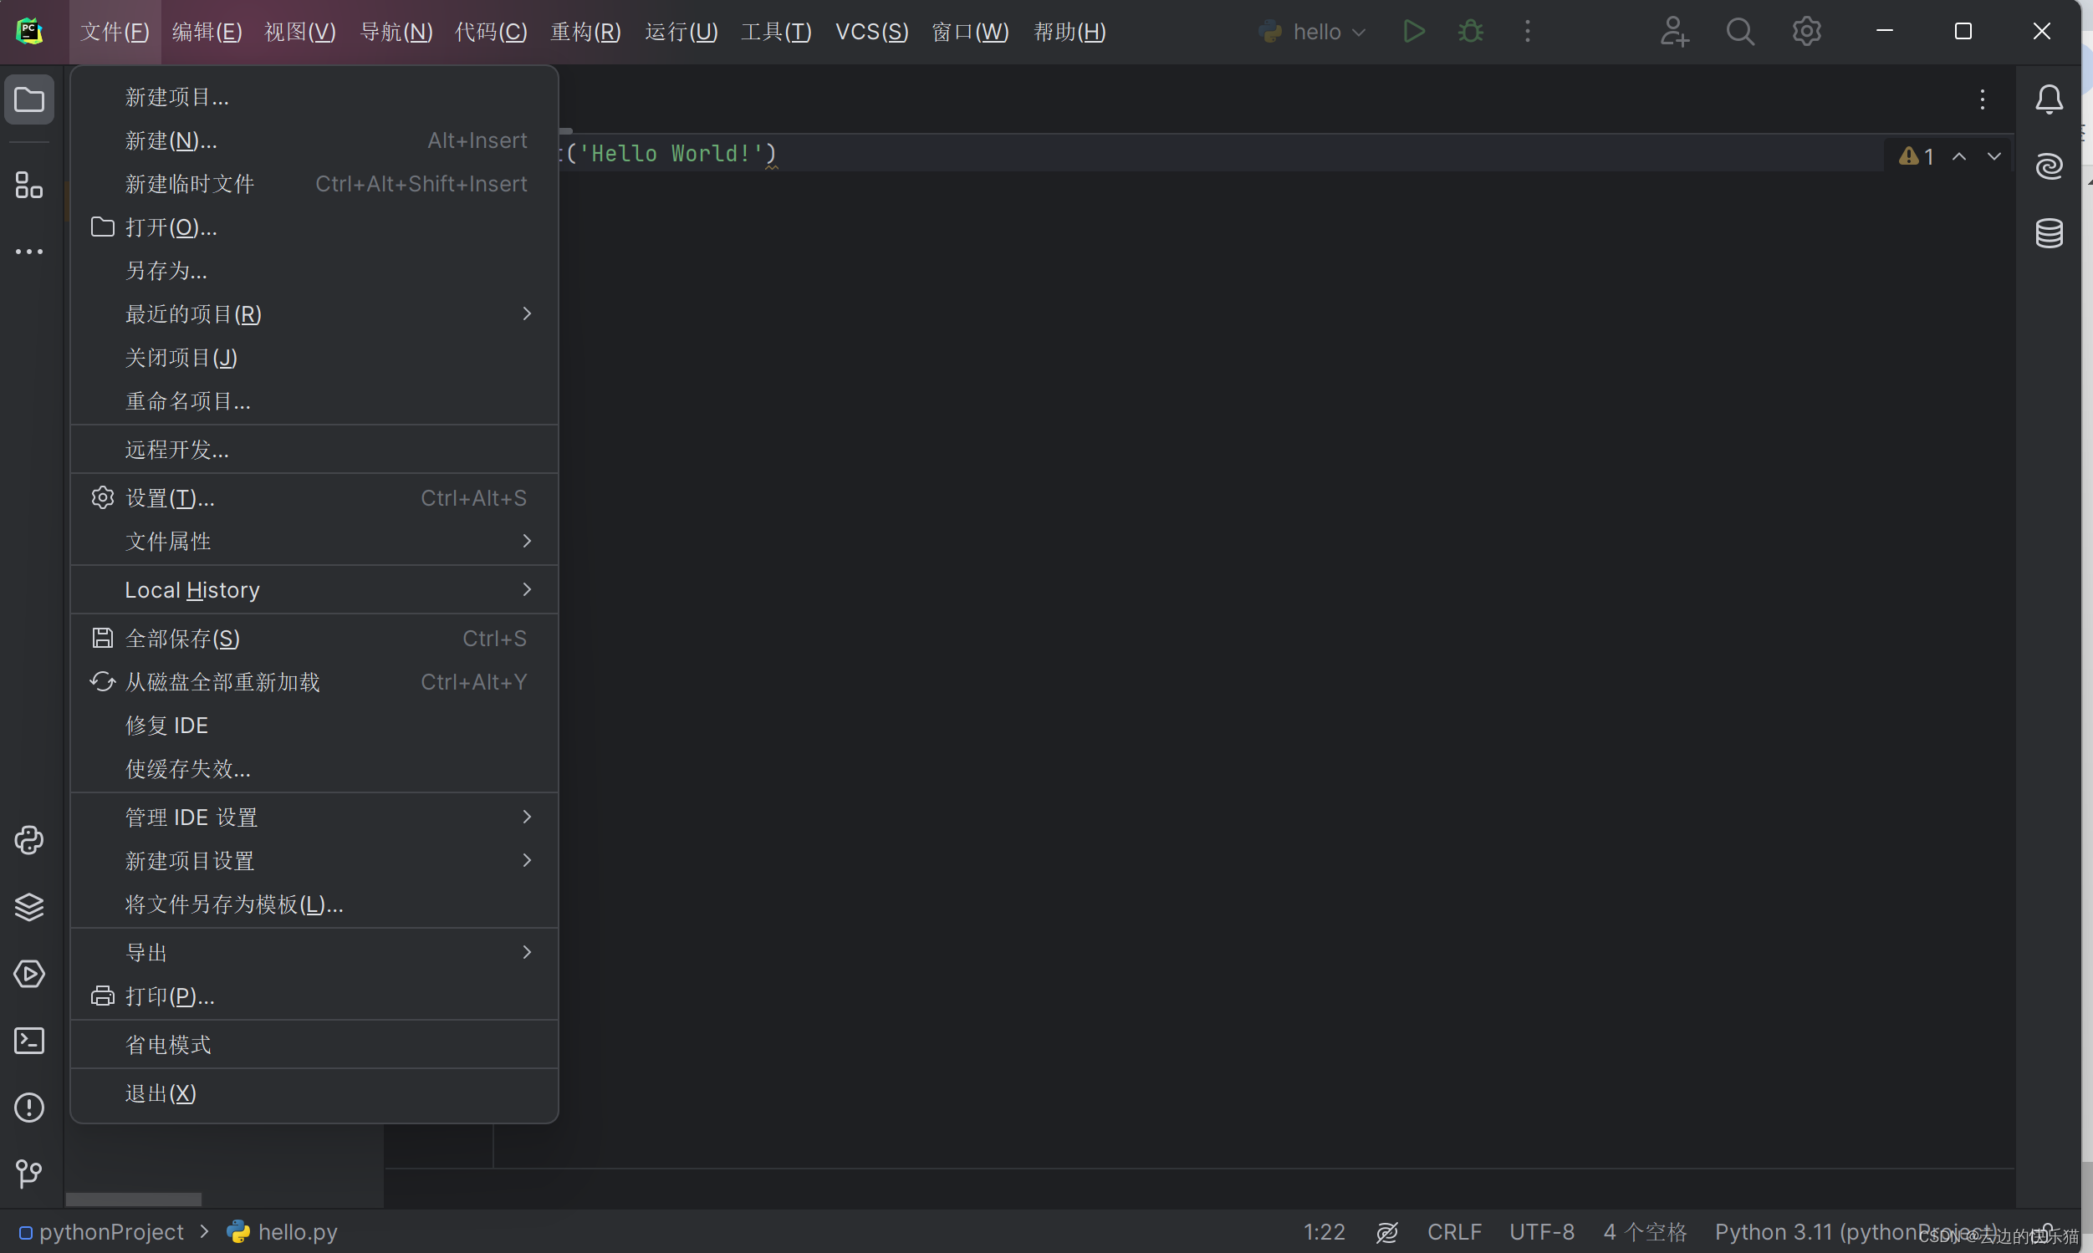The image size is (2093, 1253).
Task: Click Search Everywhere magnifier icon
Action: pos(1740,32)
